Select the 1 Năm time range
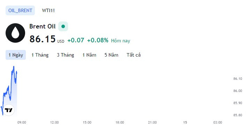The width and height of the screenshot is (246, 126). [89, 55]
